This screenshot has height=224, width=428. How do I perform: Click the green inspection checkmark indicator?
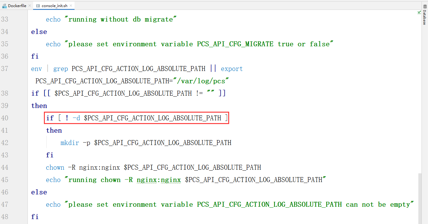(x=419, y=13)
